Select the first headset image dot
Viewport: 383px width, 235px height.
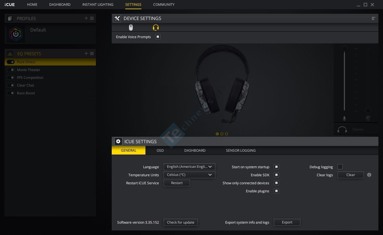click(x=217, y=134)
